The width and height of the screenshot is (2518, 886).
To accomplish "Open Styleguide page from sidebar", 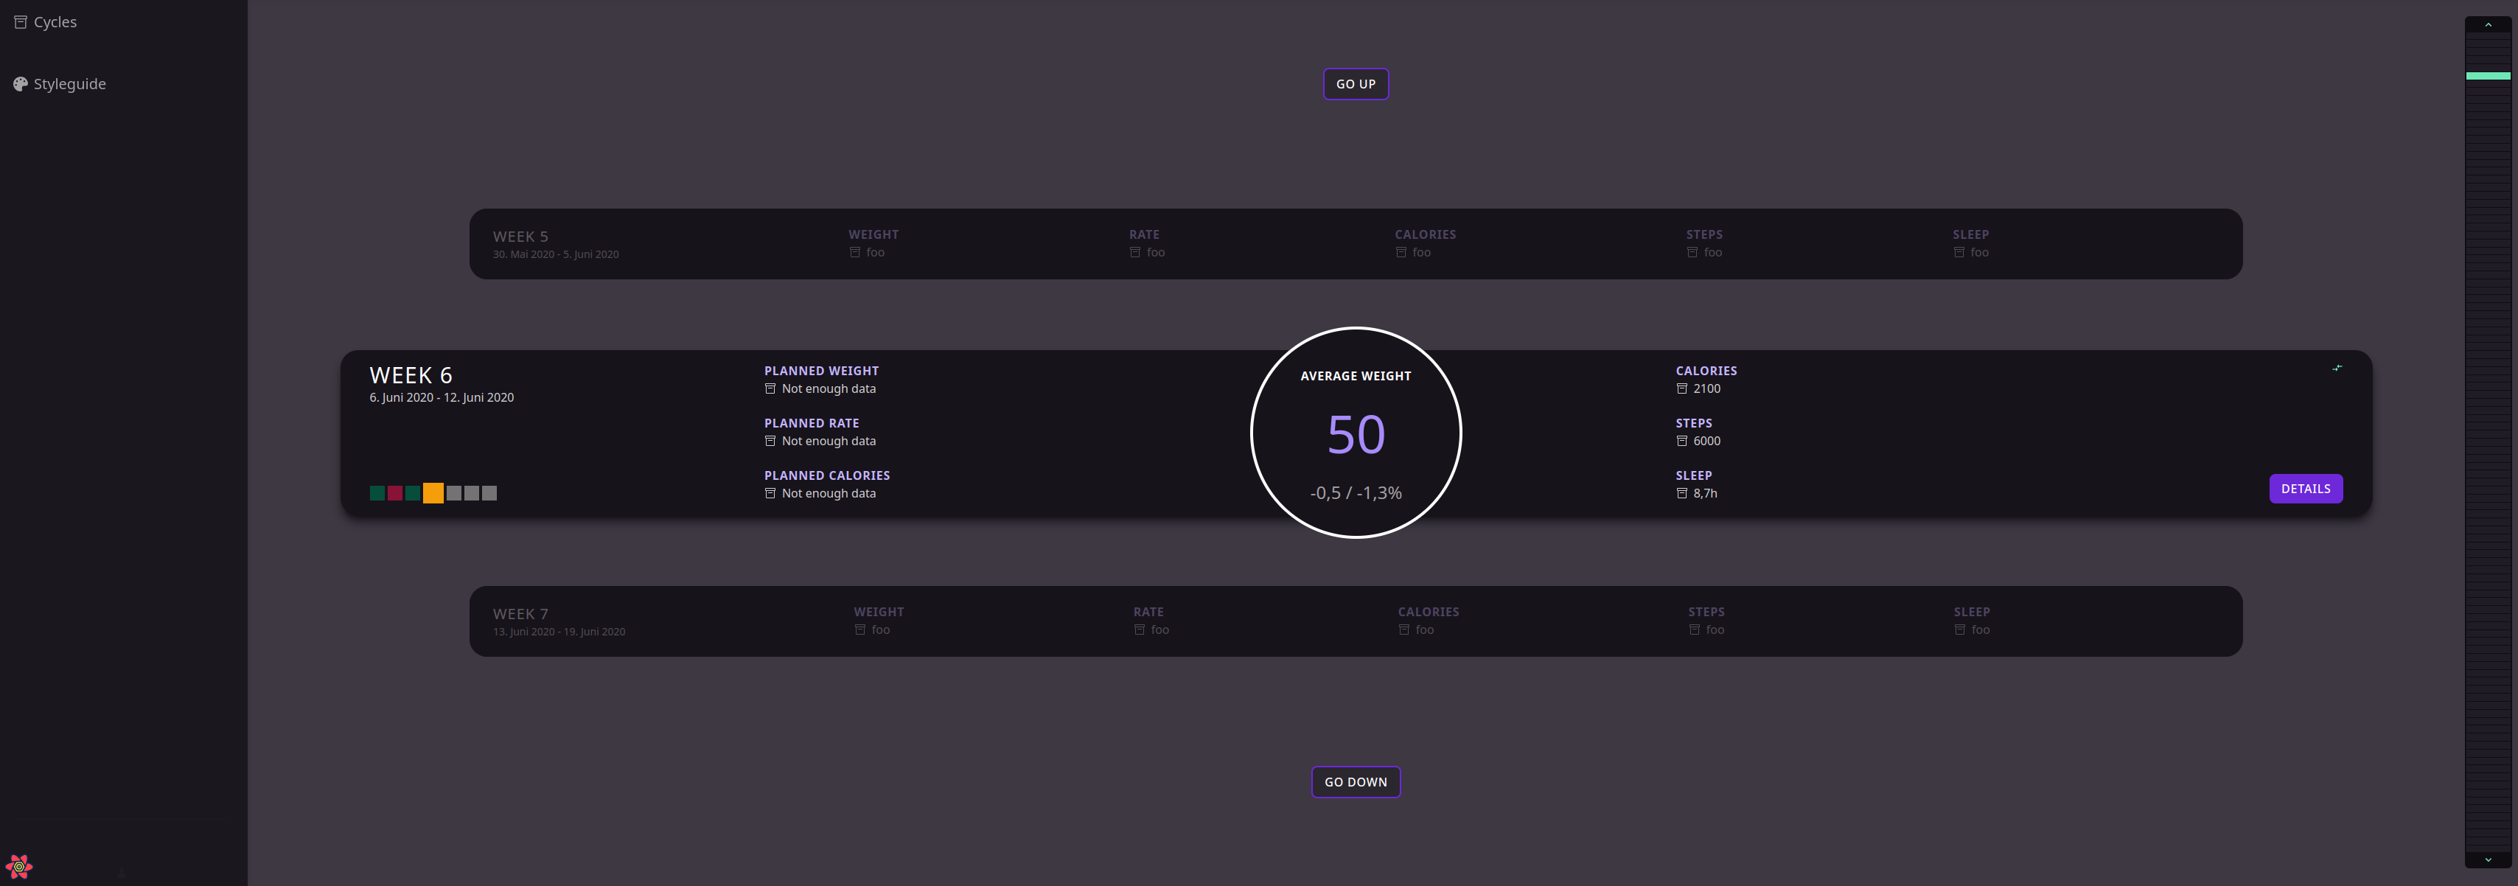I will [x=69, y=84].
